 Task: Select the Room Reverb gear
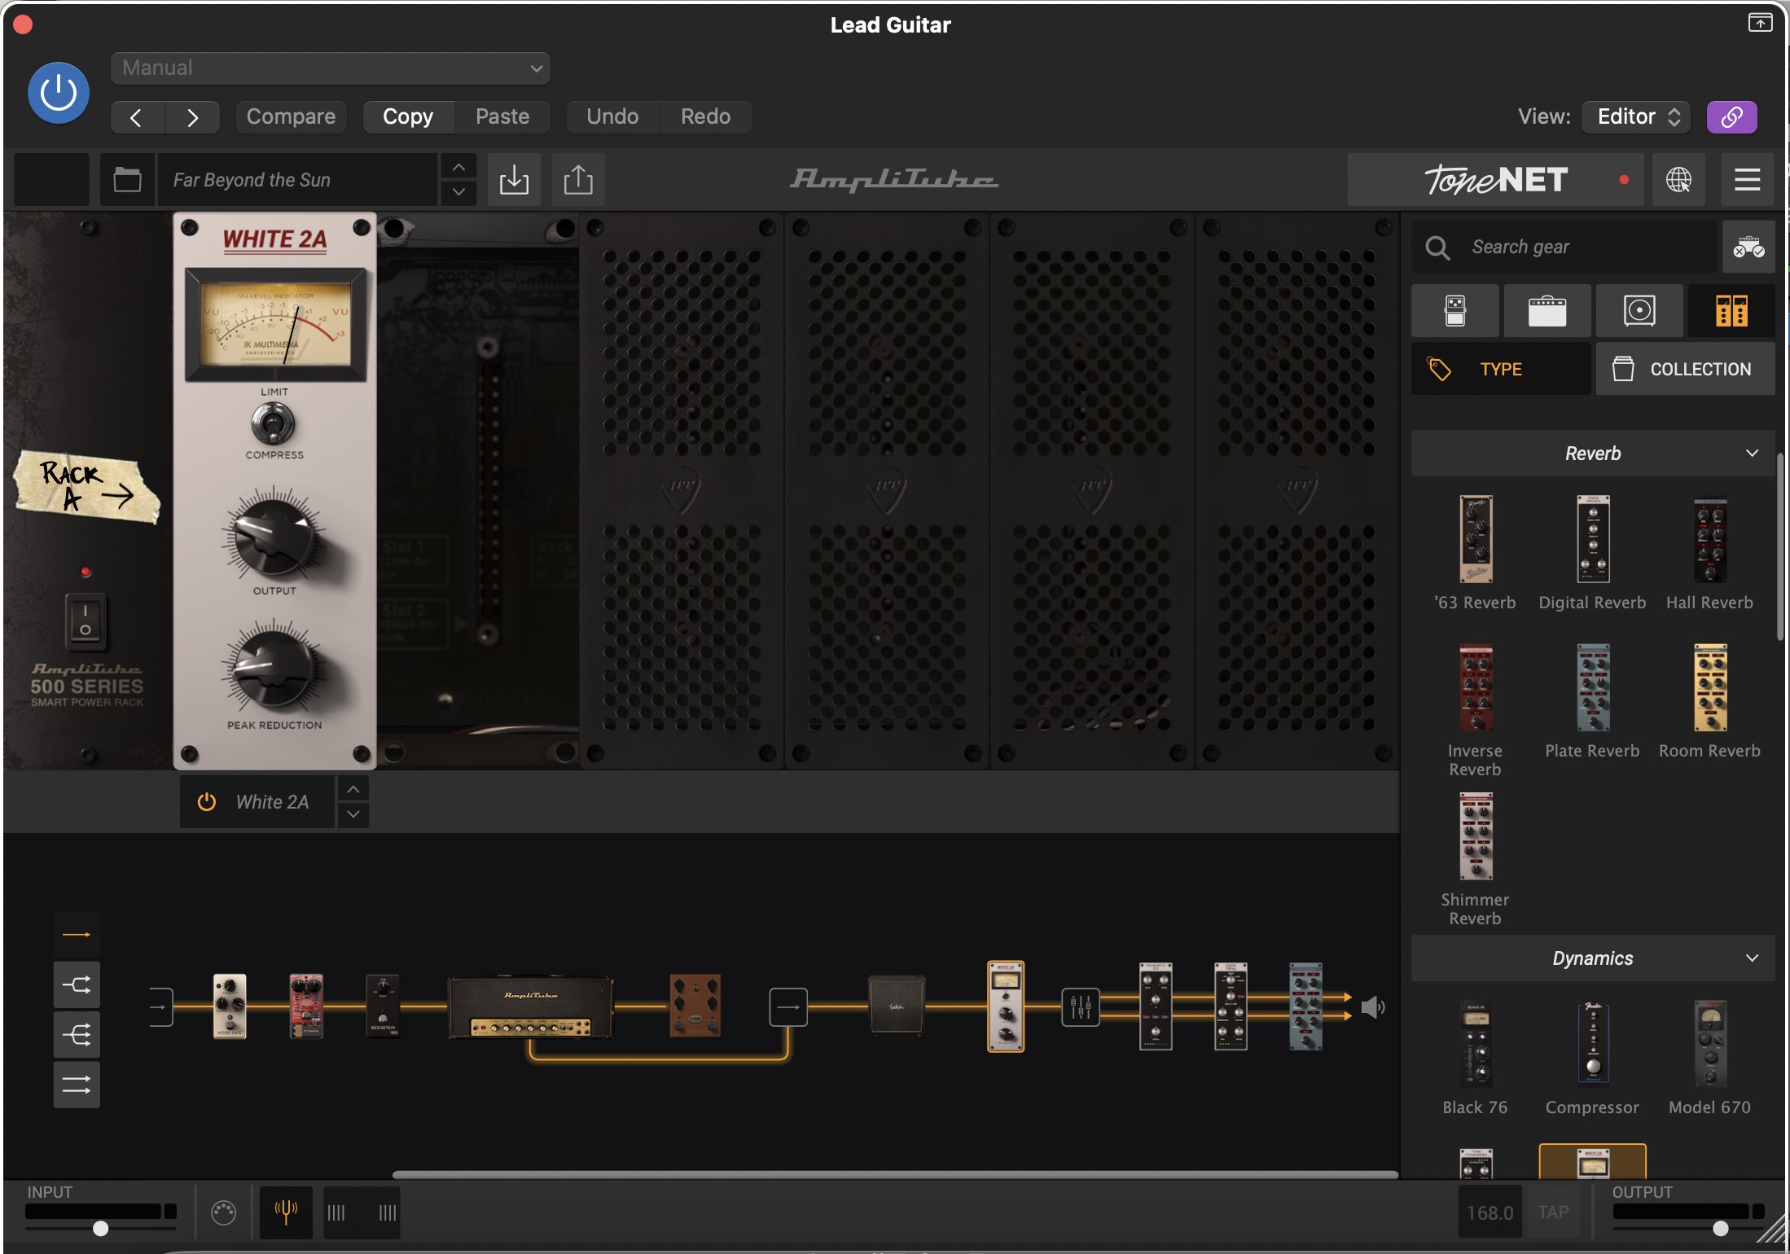tap(1709, 702)
